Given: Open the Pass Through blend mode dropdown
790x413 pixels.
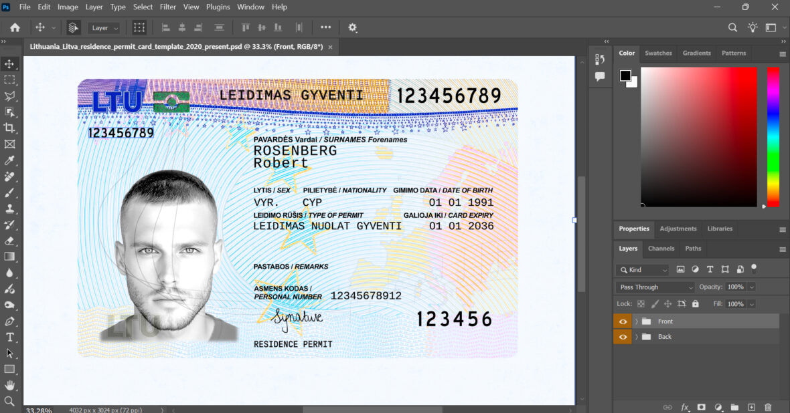Looking at the screenshot, I should coord(654,287).
